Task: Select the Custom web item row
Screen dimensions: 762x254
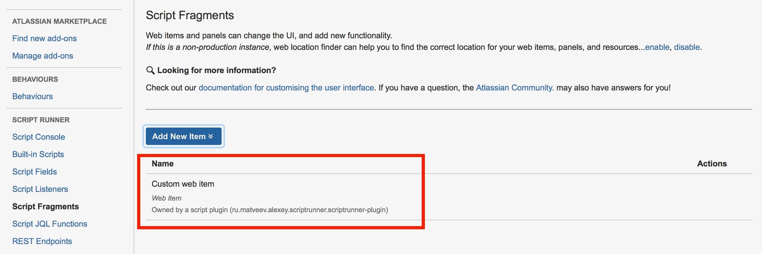Action: pyautogui.click(x=183, y=184)
